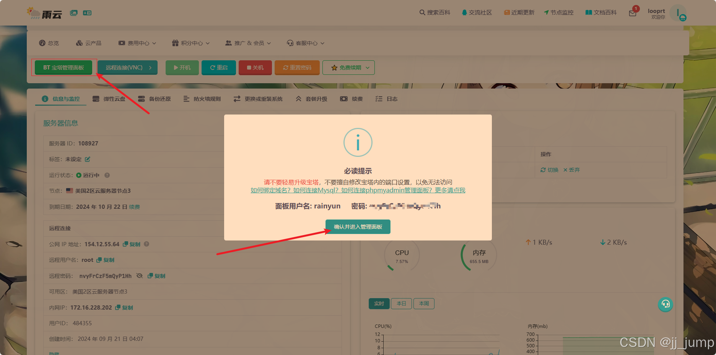Click the user avatar
This screenshot has height=355, width=716.
pyautogui.click(x=678, y=13)
